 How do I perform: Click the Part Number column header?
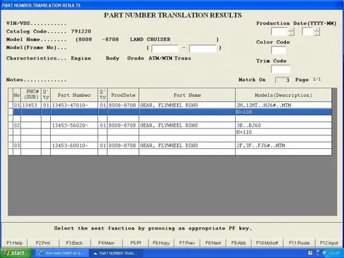coord(74,95)
